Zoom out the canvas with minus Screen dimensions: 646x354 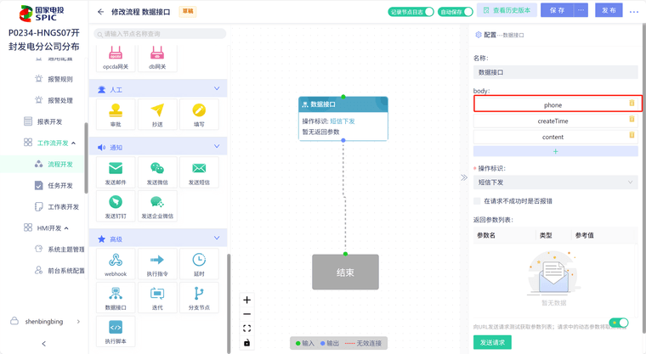click(x=246, y=314)
